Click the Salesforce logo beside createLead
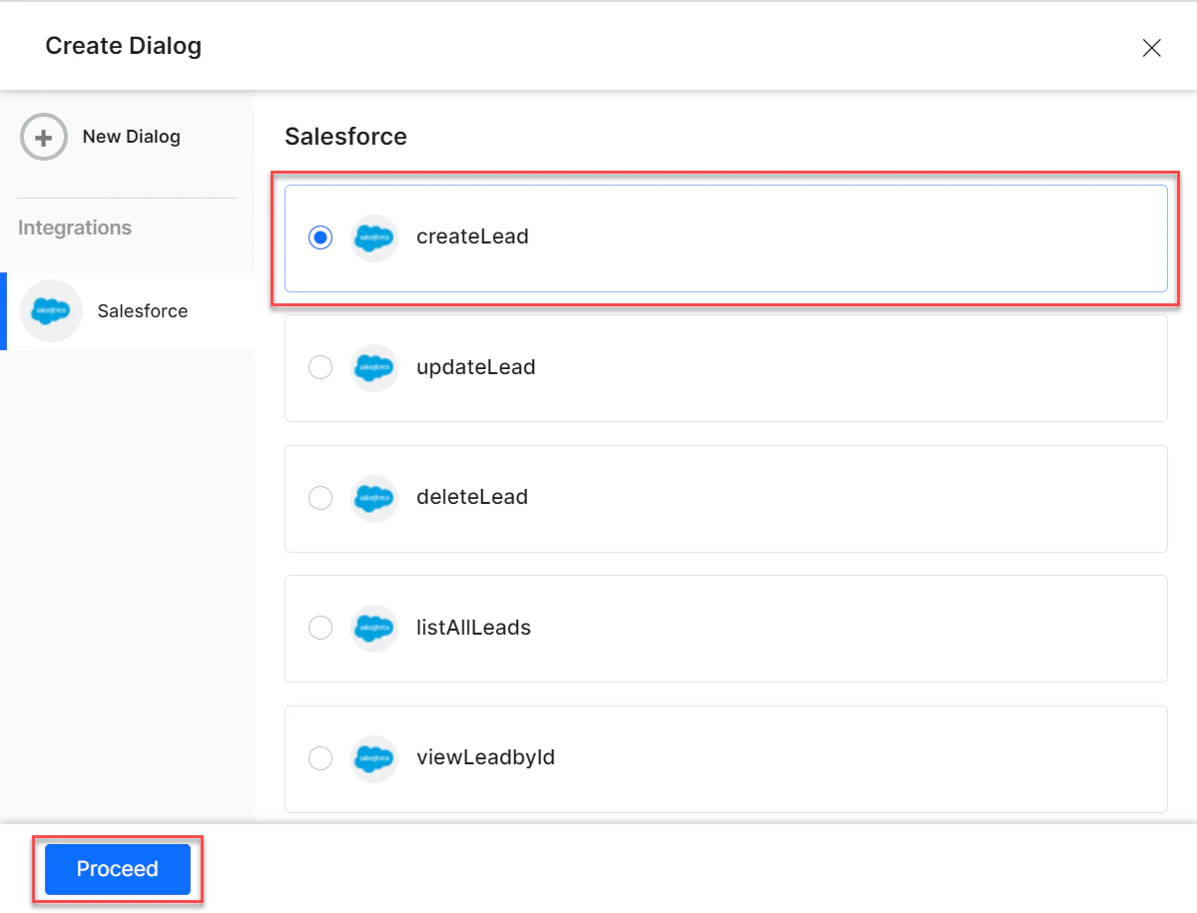1197x913 pixels. click(x=373, y=237)
